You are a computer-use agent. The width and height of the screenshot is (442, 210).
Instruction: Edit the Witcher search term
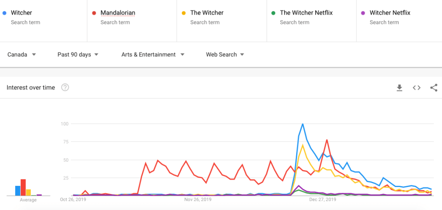click(22, 13)
